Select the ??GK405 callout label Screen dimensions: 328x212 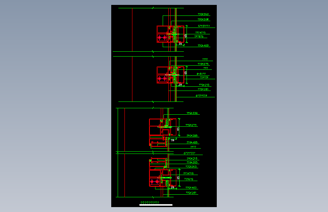192,143
